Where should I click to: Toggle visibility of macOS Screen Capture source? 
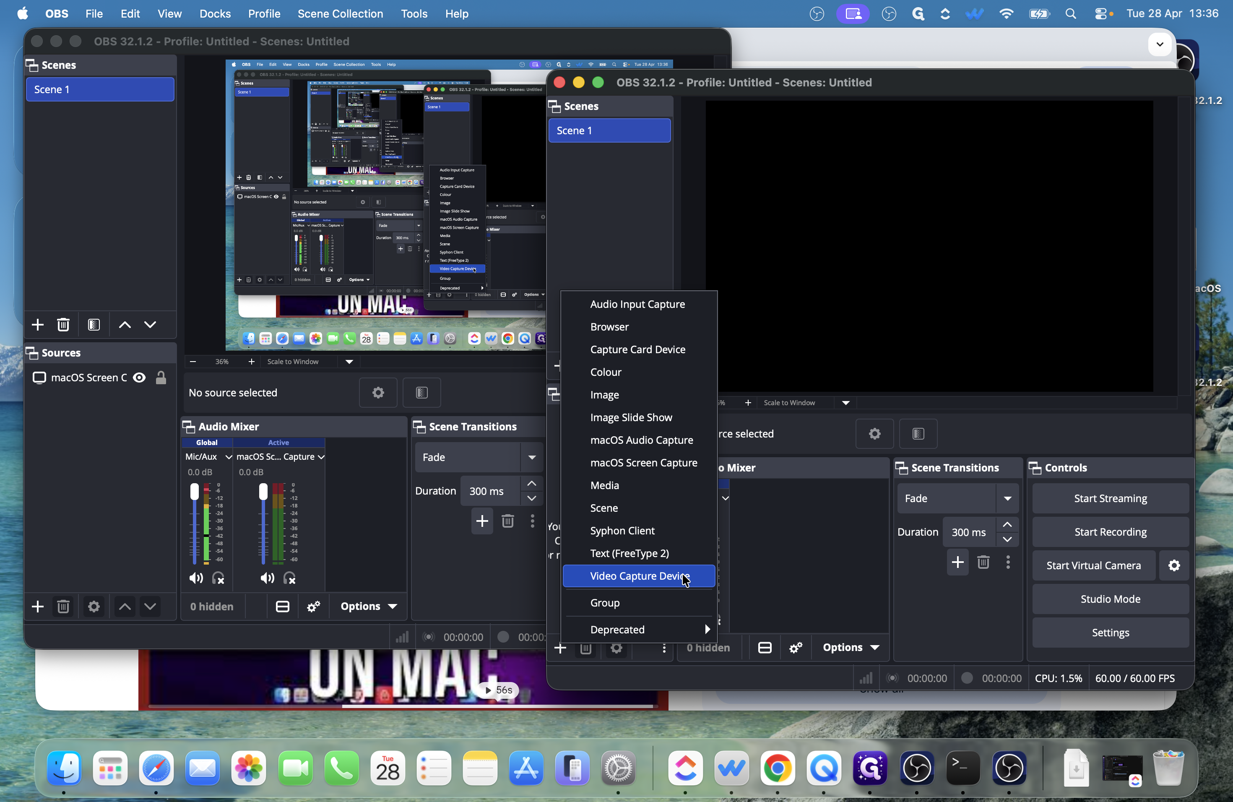coord(139,378)
